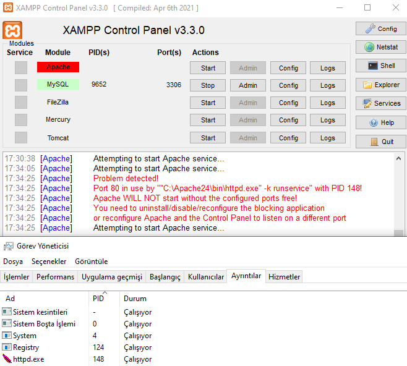Click the XAMPP logo in the control panel
This screenshot has height=366, width=407.
(12, 30)
